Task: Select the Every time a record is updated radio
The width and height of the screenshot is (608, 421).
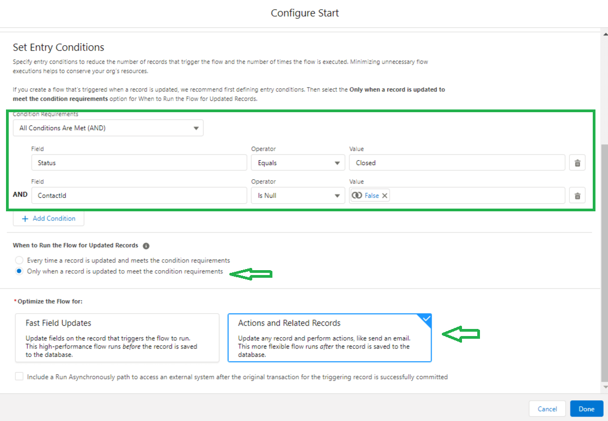Action: pos(19,260)
